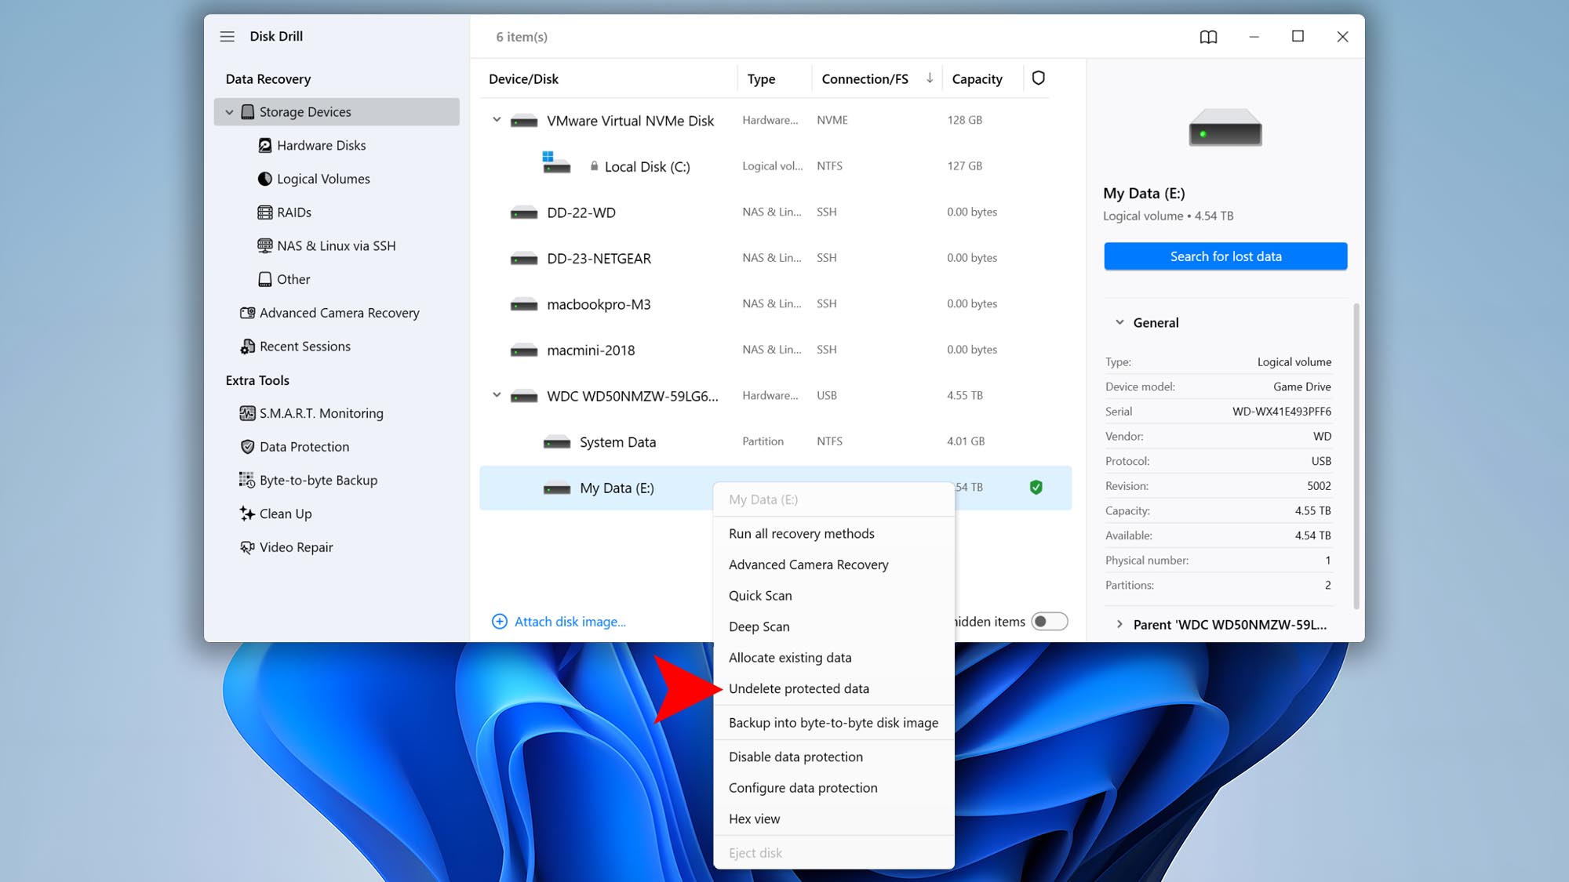1569x882 pixels.
Task: Click the Search for lost data button
Action: tap(1225, 256)
